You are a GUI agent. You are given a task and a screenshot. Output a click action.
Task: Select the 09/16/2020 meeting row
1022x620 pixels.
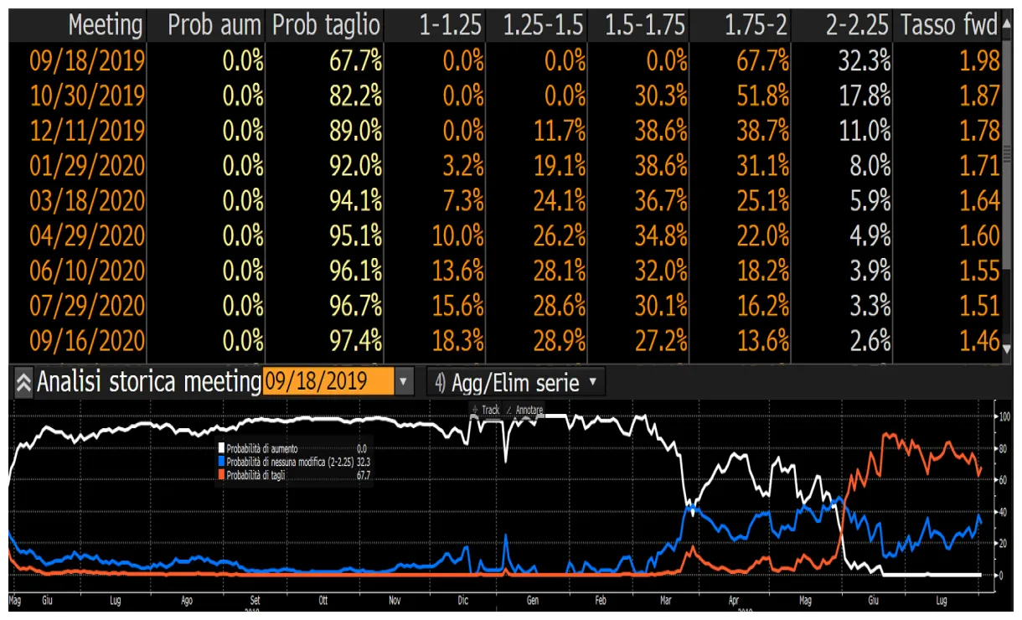(x=87, y=341)
